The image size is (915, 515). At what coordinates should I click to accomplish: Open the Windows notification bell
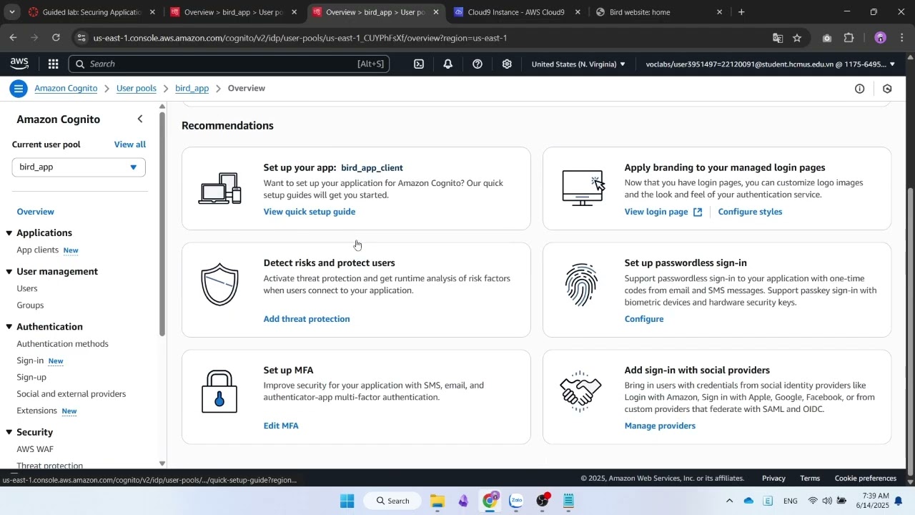click(x=899, y=501)
